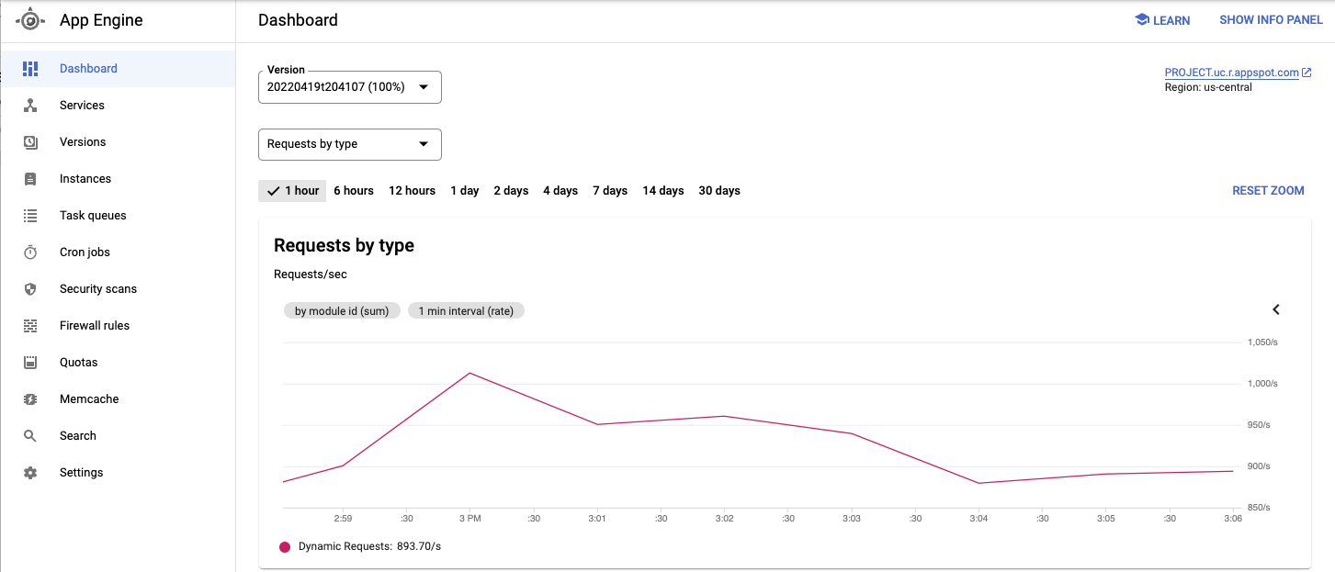Screen dimensions: 1335x572
Task: Click the 1,000/s y-axis label
Action: click(x=1262, y=384)
